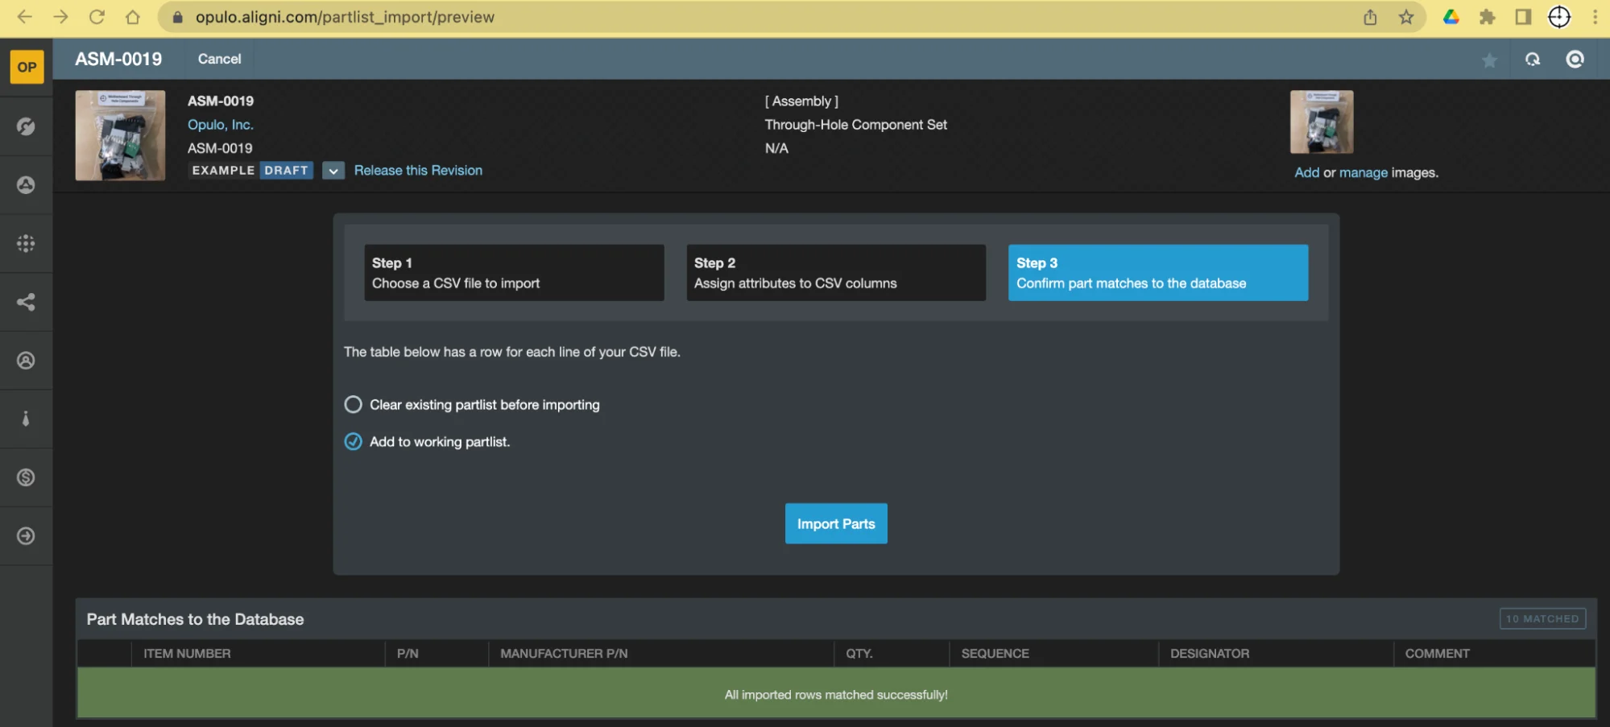Viewport: 1610px width, 727px height.
Task: Open the necktie icon in the sidebar
Action: (26, 419)
